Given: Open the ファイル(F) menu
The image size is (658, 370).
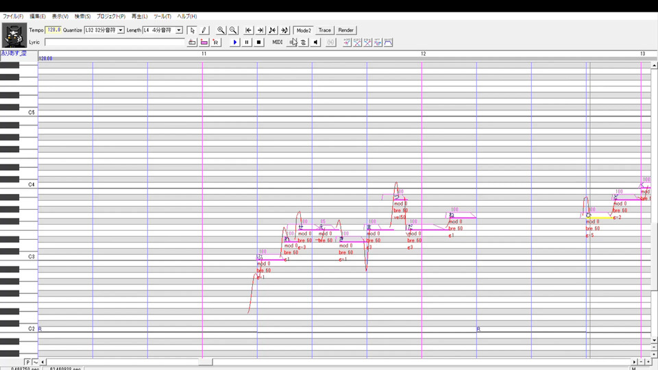Looking at the screenshot, I should (13, 16).
